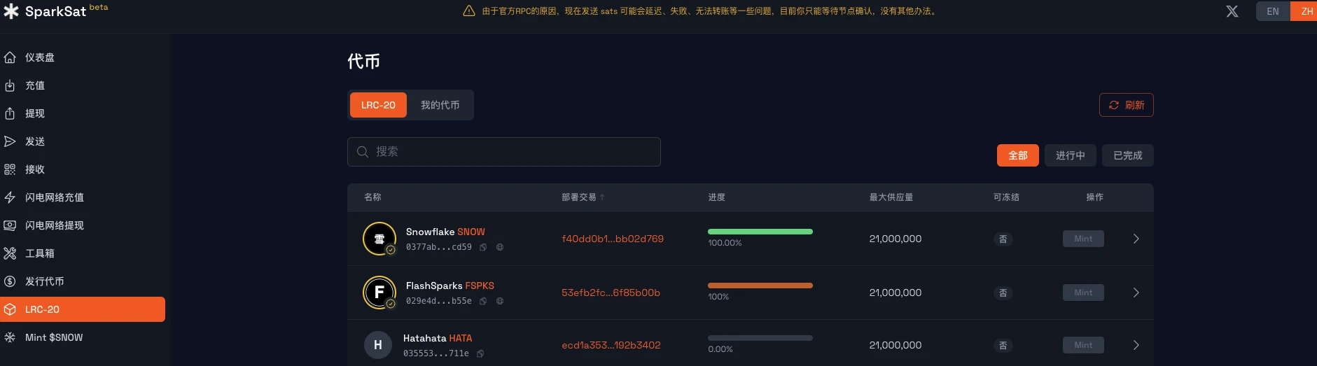Switch language to EN
The image size is (1317, 366).
(1272, 11)
